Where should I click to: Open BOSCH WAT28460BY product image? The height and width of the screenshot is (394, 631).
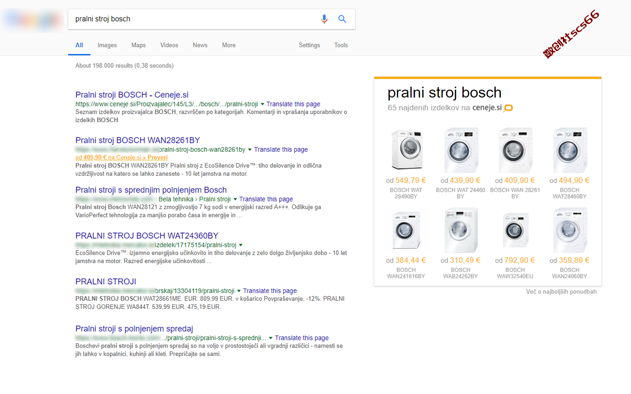pos(569,149)
